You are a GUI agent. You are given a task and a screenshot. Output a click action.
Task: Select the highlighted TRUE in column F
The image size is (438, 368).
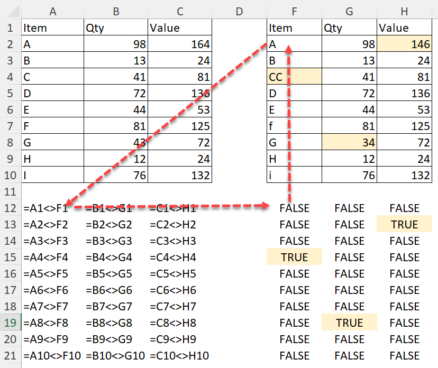pos(294,257)
